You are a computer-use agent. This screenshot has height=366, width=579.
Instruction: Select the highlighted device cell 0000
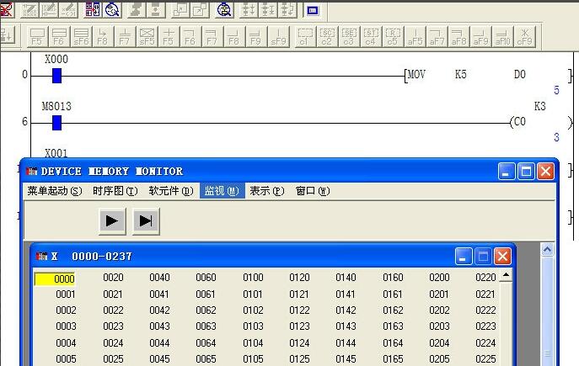56,278
